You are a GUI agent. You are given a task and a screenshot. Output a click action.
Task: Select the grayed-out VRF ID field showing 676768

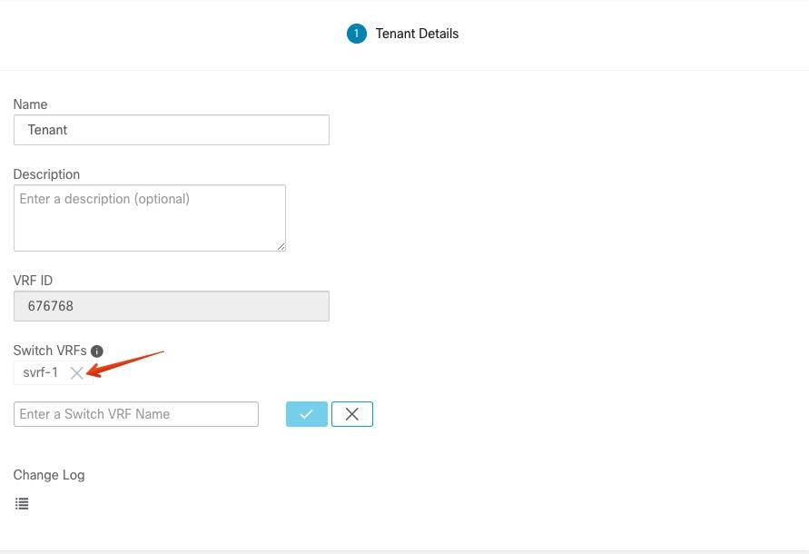coord(171,306)
